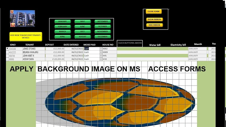Show SEPTEMBER records
This screenshot has height=127, width=226.
[x=103, y=21]
